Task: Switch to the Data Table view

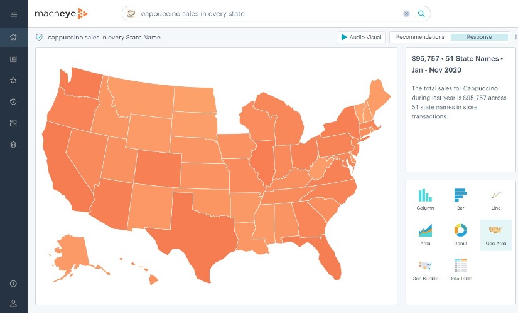Action: click(460, 269)
